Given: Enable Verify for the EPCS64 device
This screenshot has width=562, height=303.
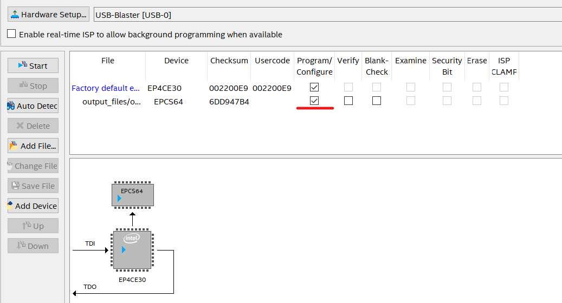Looking at the screenshot, I should pyautogui.click(x=348, y=101).
